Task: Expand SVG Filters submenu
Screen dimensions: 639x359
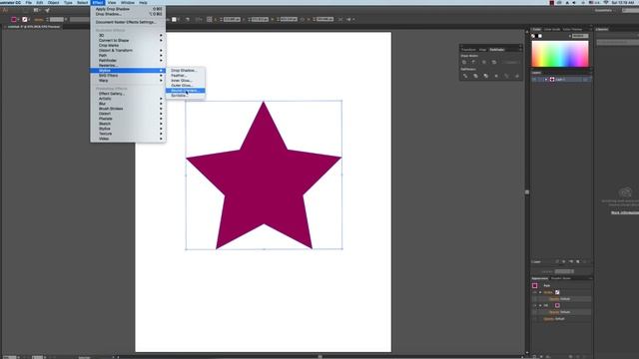Action: pyautogui.click(x=128, y=76)
